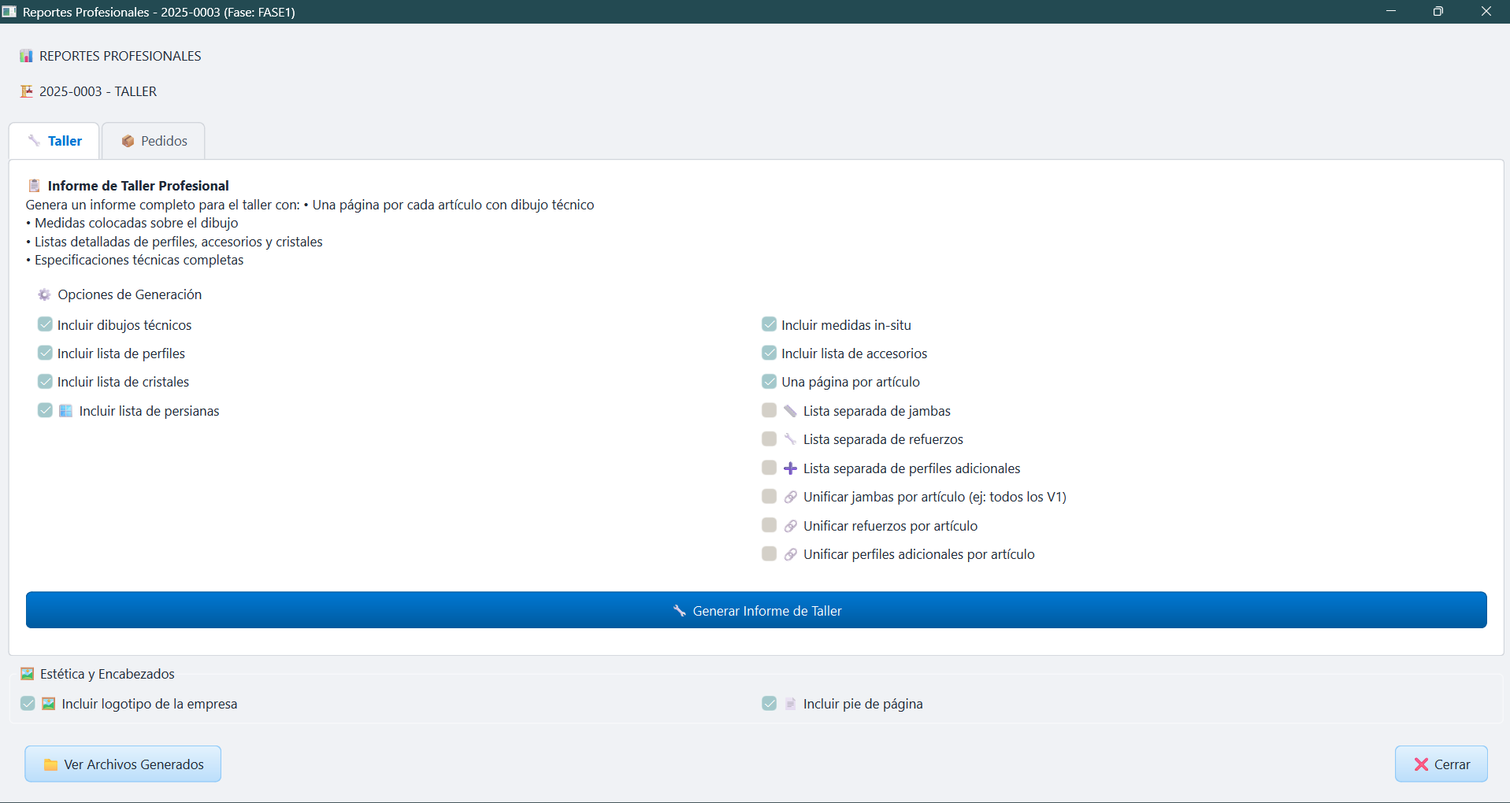Screen dimensions: 1510x803
Task: Toggle Incluir medidas in-situ checkbox
Action: coord(769,324)
